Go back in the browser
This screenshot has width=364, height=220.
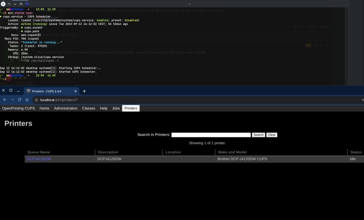point(5,100)
